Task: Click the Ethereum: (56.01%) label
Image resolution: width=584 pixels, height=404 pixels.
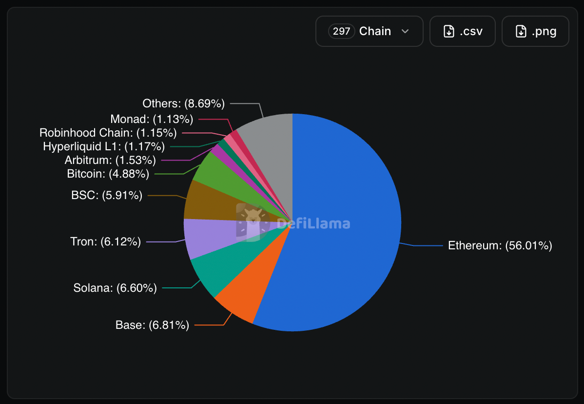Action: tap(500, 245)
